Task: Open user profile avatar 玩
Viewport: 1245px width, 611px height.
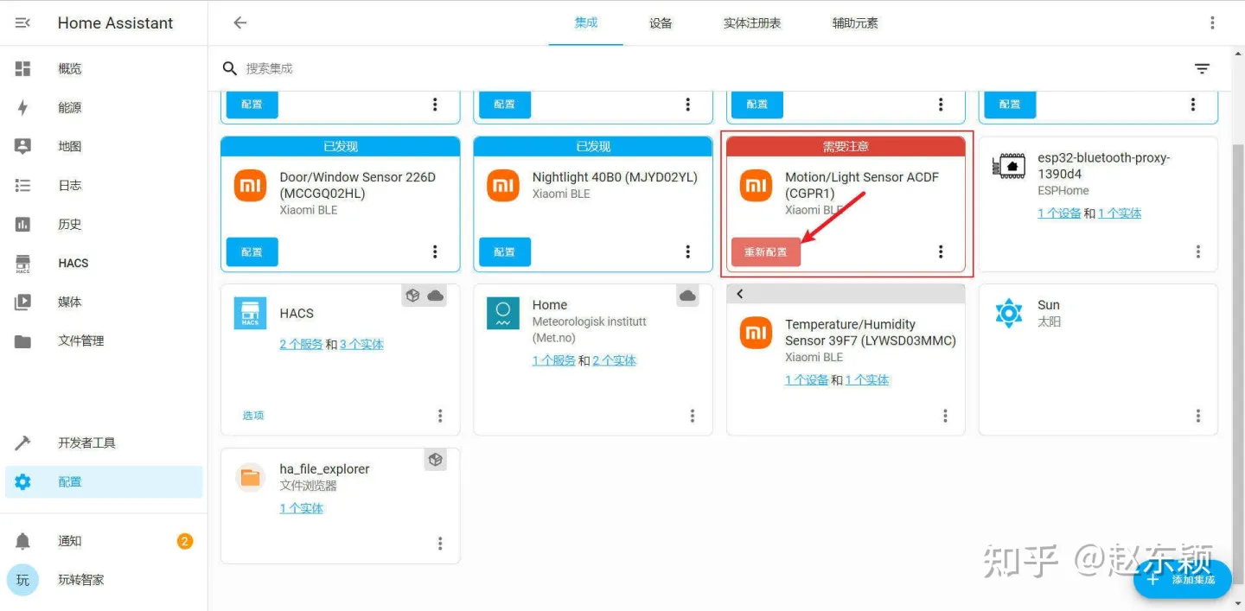Action: coord(23,580)
